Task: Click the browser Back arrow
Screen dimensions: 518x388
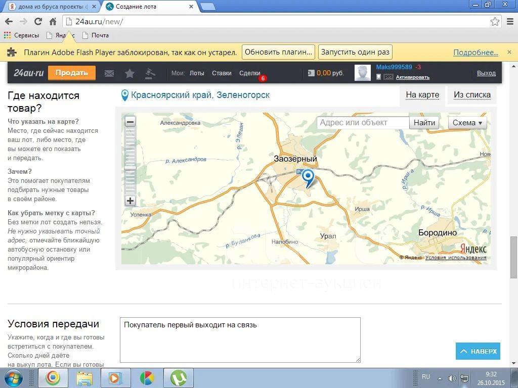Action: click(9, 21)
